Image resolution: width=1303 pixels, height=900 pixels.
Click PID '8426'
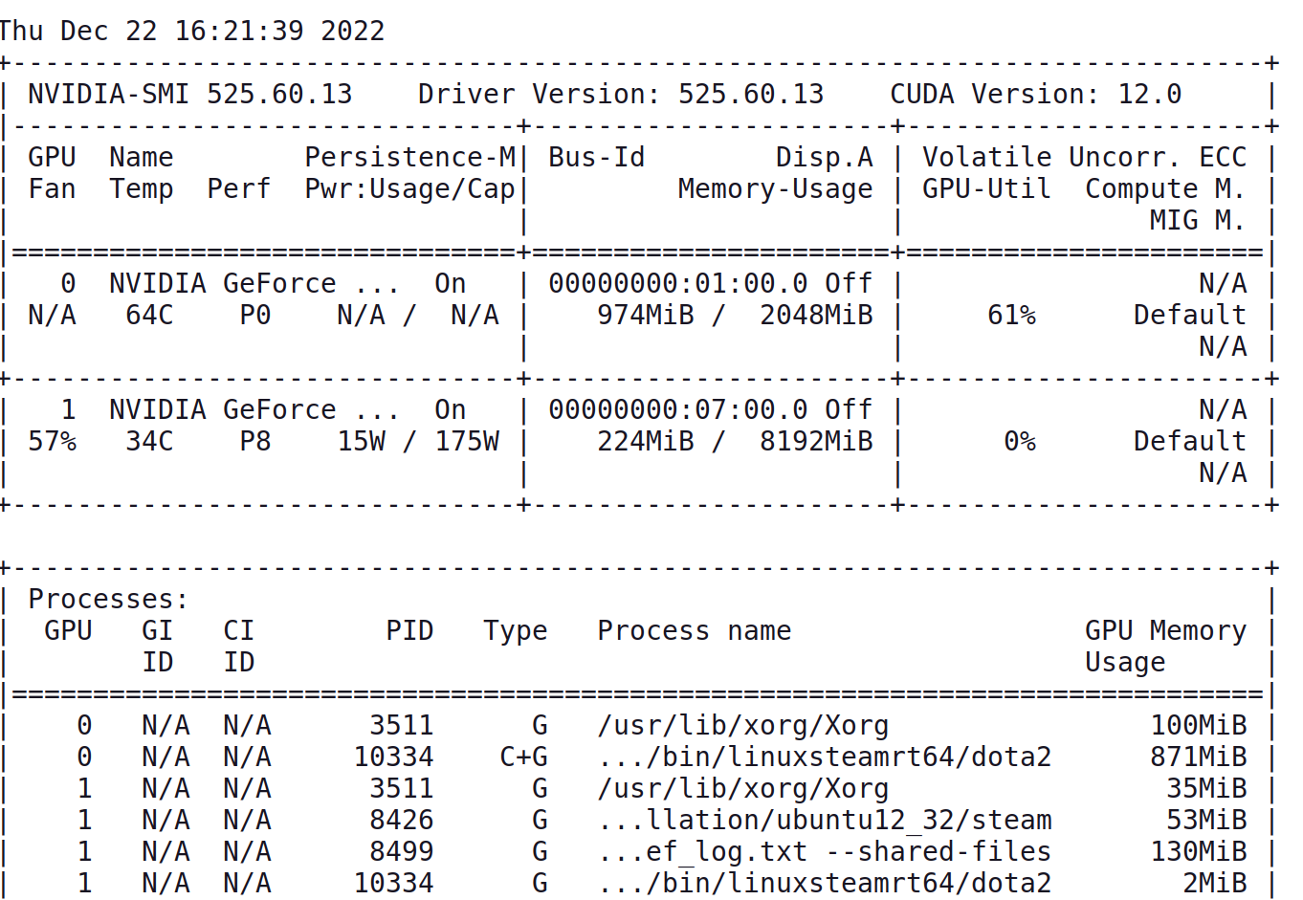402,820
